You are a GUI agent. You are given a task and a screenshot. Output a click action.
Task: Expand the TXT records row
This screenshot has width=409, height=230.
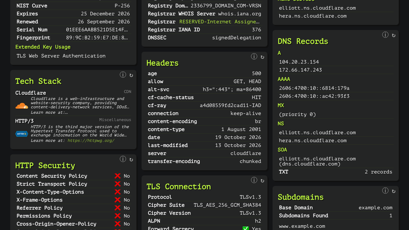tap(336, 172)
